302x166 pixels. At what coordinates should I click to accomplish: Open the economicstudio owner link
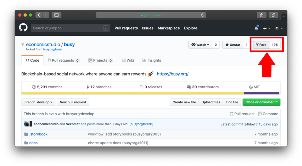coord(43,44)
